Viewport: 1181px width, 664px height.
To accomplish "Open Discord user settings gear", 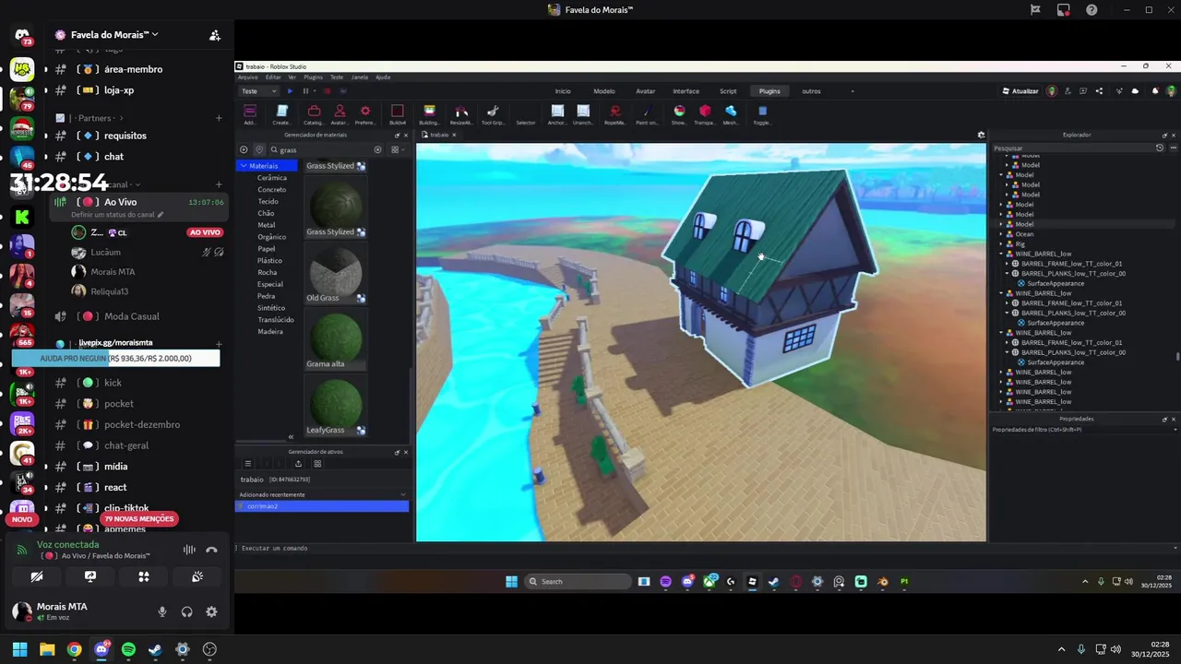I will click(211, 611).
